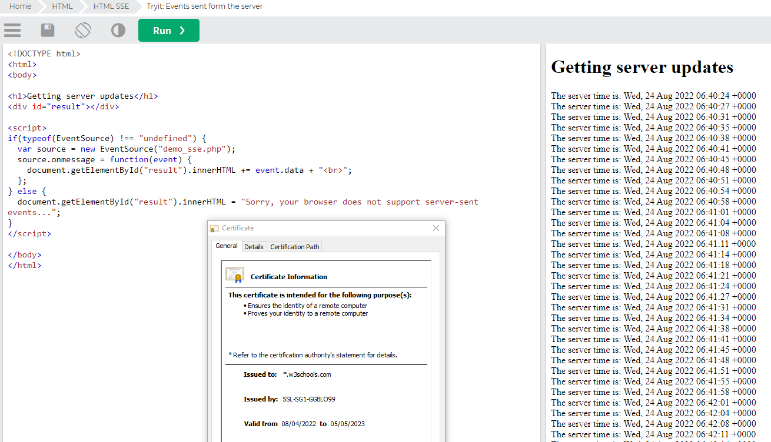
Task: Select the General tab in Certificate dialog
Action: tap(227, 246)
